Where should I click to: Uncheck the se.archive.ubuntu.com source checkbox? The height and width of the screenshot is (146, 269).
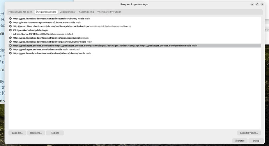(11, 26)
